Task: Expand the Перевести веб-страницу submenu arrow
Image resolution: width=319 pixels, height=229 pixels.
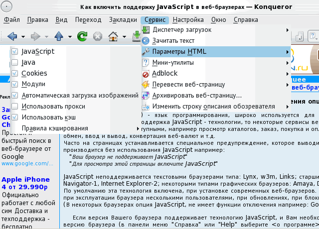Action: [x=288, y=85]
